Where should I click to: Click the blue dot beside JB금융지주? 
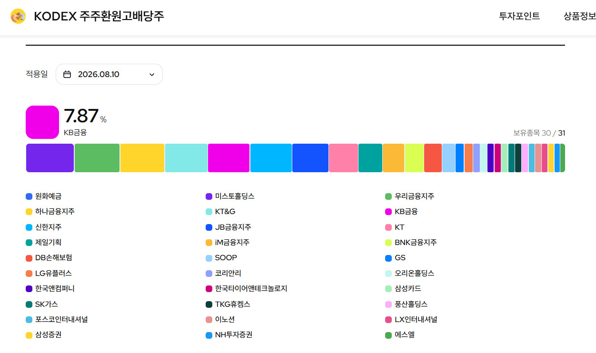209,227
